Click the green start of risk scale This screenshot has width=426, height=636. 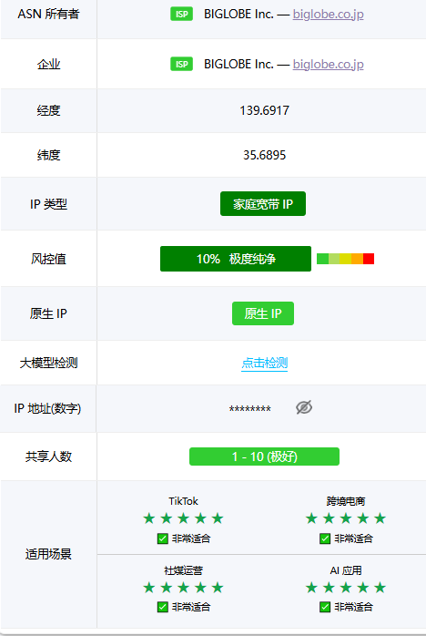[x=322, y=259]
